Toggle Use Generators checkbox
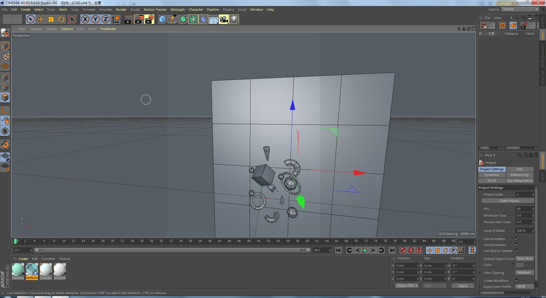This screenshot has width=546, height=298. [x=517, y=245]
